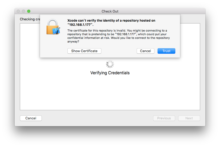Click the Previous button
The height and width of the screenshot is (147, 220).
click(x=164, y=118)
